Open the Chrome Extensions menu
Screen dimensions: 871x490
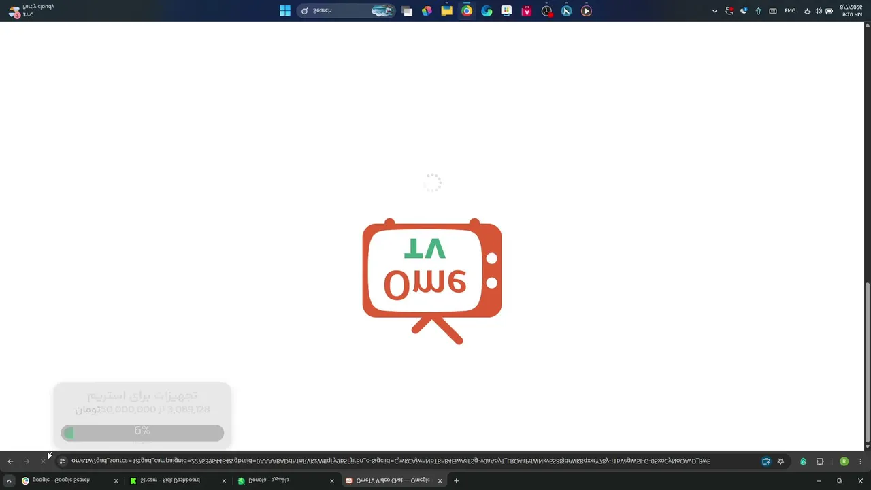tap(820, 461)
